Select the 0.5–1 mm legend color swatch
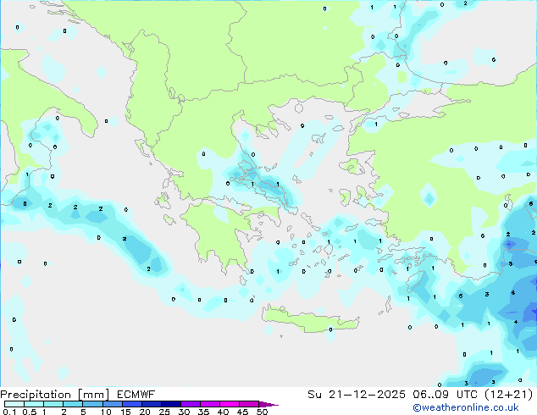This screenshot has height=415, width=537. [x=34, y=404]
